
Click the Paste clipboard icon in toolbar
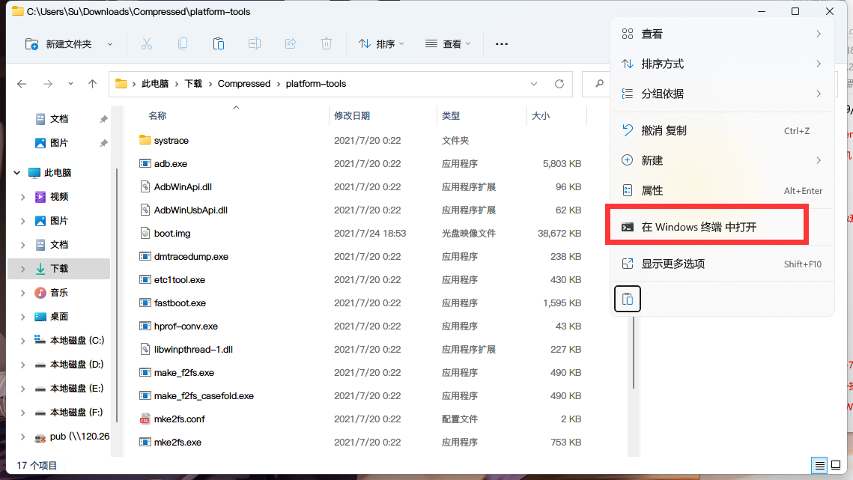219,43
